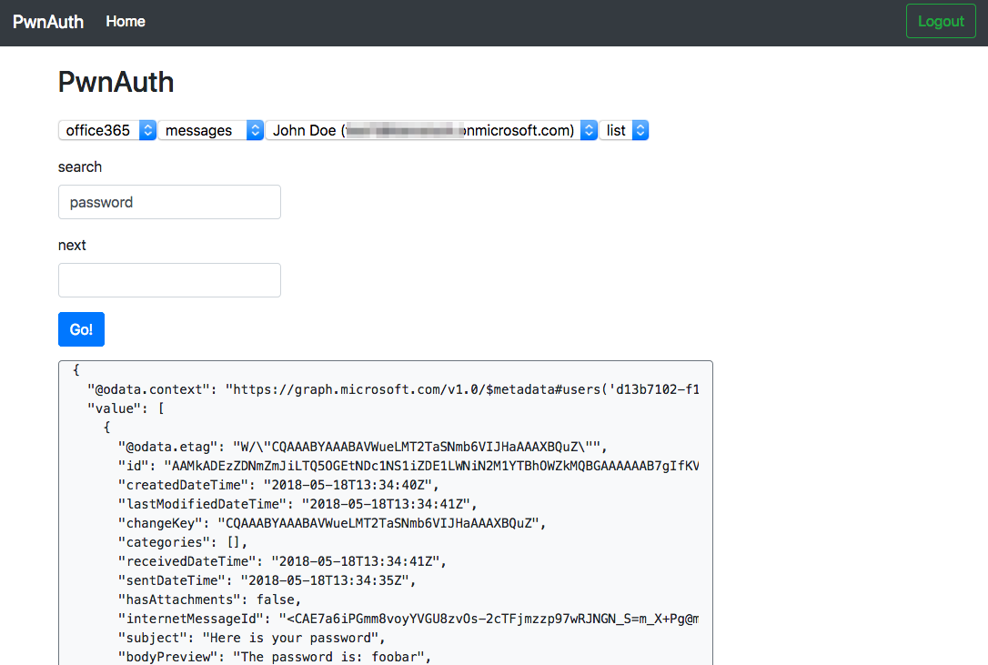Open the John Doe user dropdown

(x=431, y=130)
